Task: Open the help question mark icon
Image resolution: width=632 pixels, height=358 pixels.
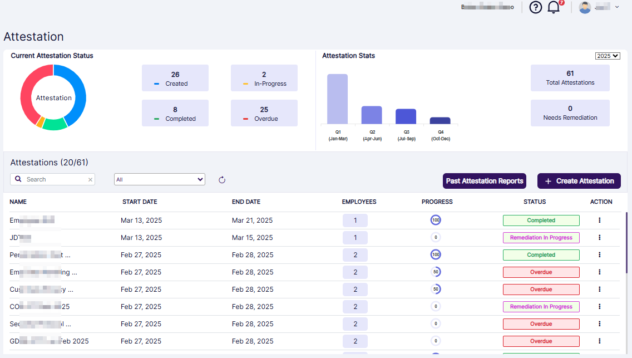Action: (x=535, y=7)
